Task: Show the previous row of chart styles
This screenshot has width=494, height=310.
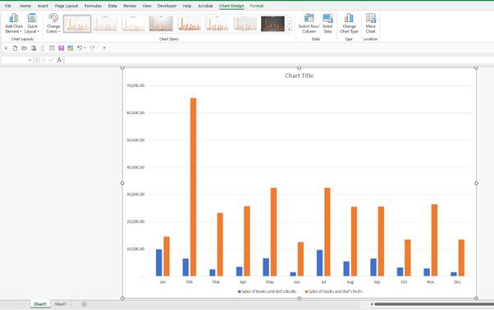Action: 290,17
